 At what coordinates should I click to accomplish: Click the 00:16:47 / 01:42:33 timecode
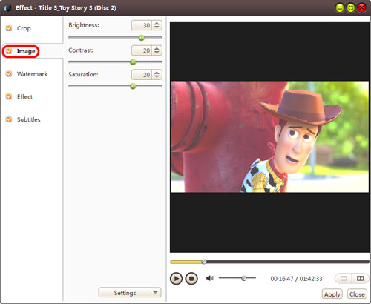[x=296, y=279]
